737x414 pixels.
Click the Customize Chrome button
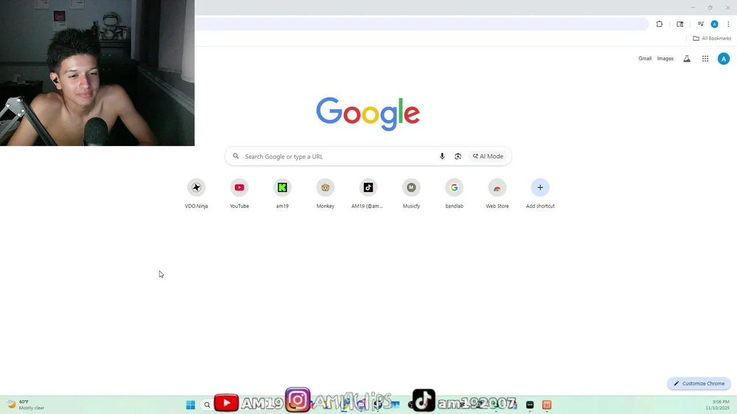[x=699, y=384]
